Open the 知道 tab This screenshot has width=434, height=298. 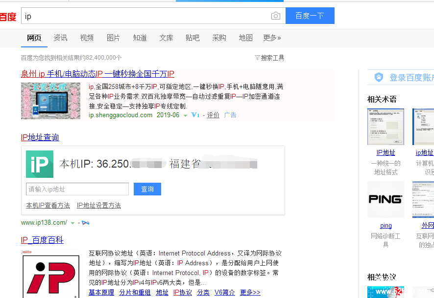click(x=140, y=38)
